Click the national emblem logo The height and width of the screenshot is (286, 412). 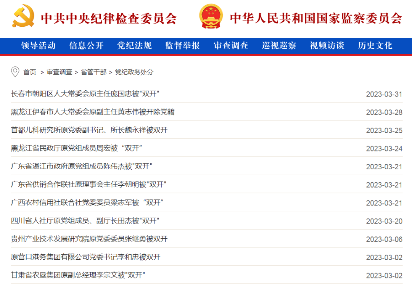click(211, 16)
